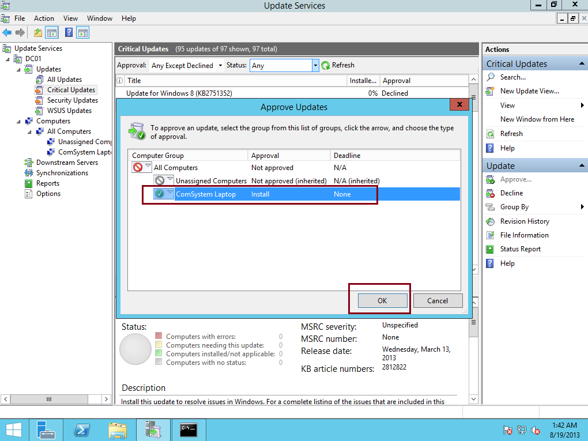Image resolution: width=588 pixels, height=441 pixels.
Task: Click Refresh in the Actions pane
Action: click(x=511, y=134)
